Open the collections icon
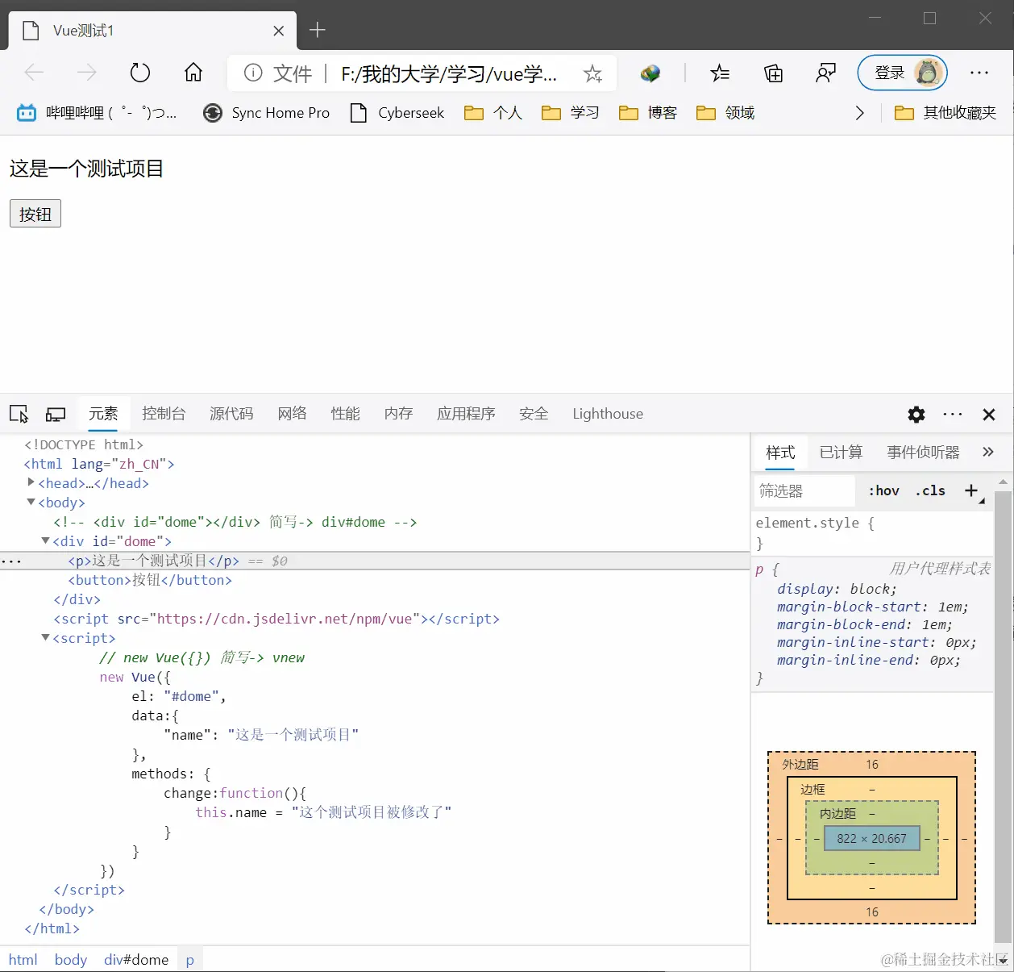Screen dimensions: 1014x972 click(774, 74)
